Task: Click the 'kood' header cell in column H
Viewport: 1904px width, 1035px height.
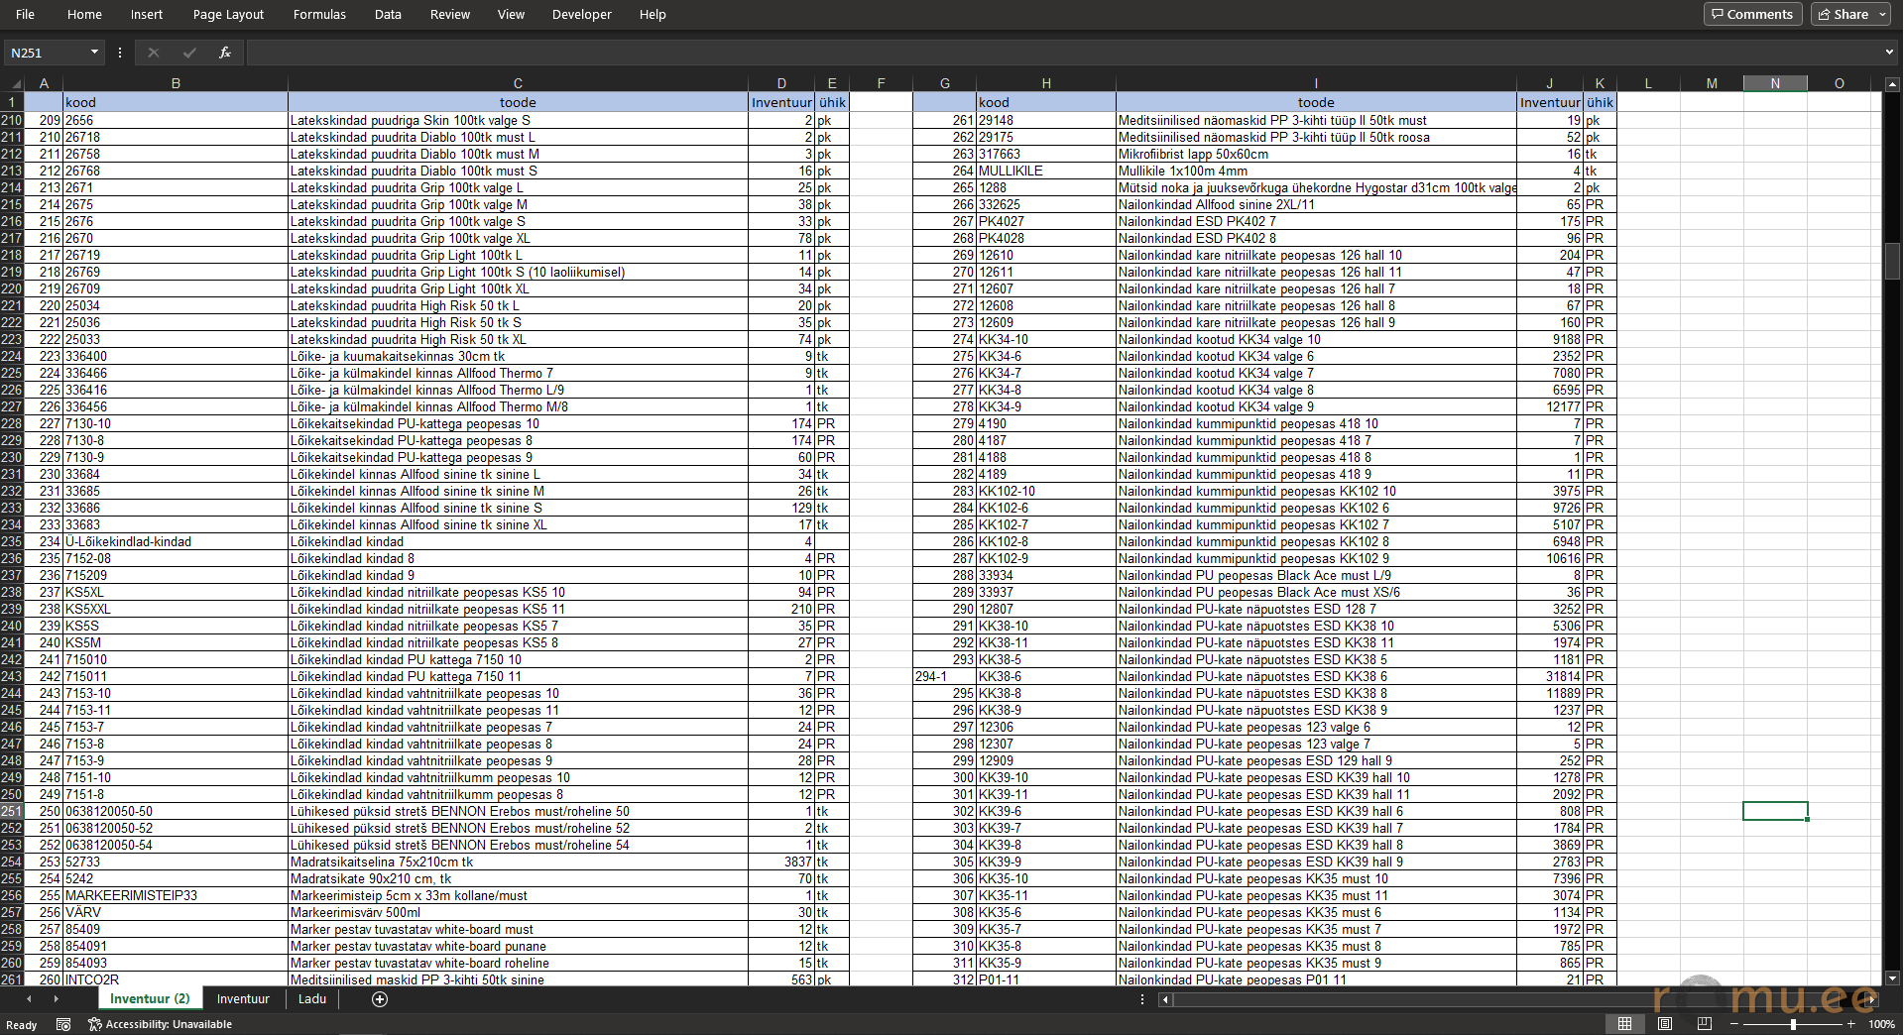Action: click(1046, 102)
